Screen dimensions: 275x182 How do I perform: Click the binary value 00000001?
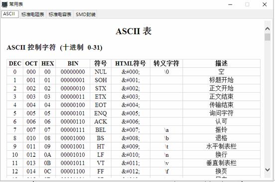click(x=73, y=80)
